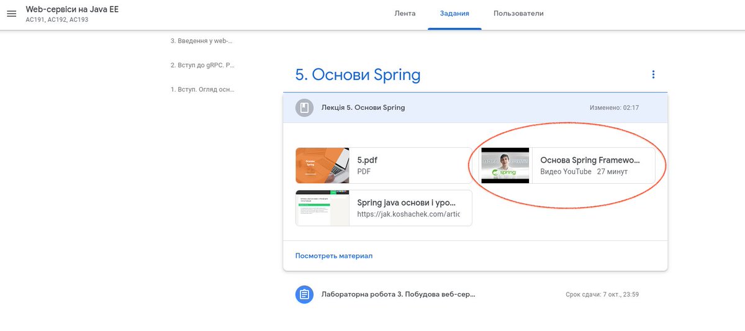This screenshot has width=745, height=331.
Task: Click the jak.koshachek.com article thumbnail
Action: (x=322, y=208)
